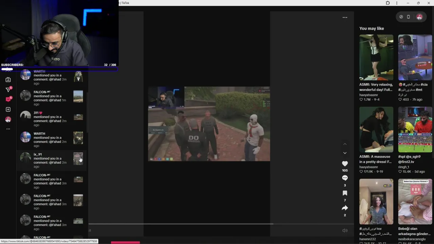This screenshot has width=434, height=244.
Task: Click the phone get-app icon at top right
Action: coord(408,17)
